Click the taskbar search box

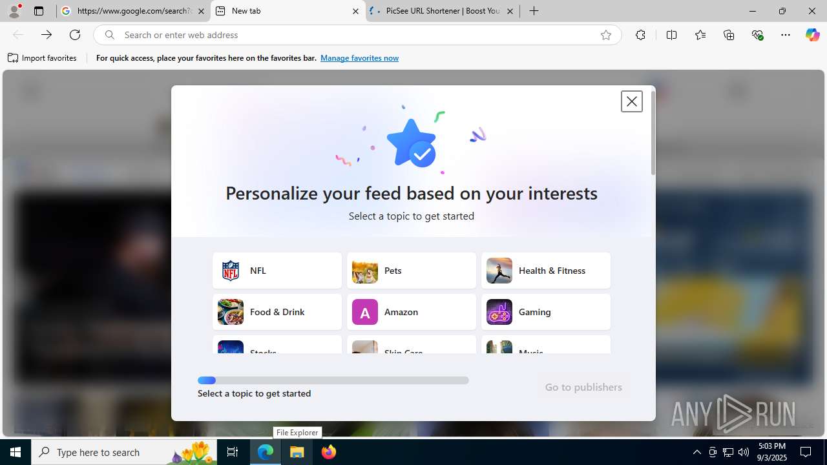tap(125, 452)
